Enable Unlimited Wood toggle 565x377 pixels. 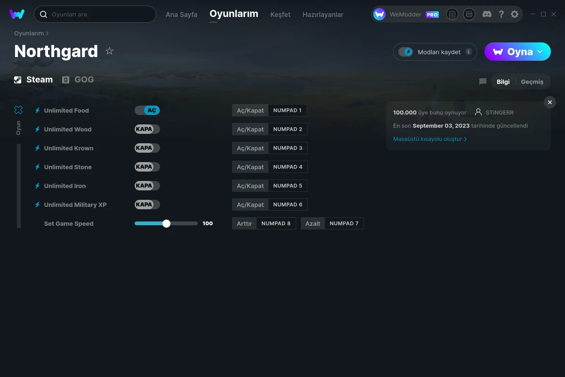(x=147, y=129)
